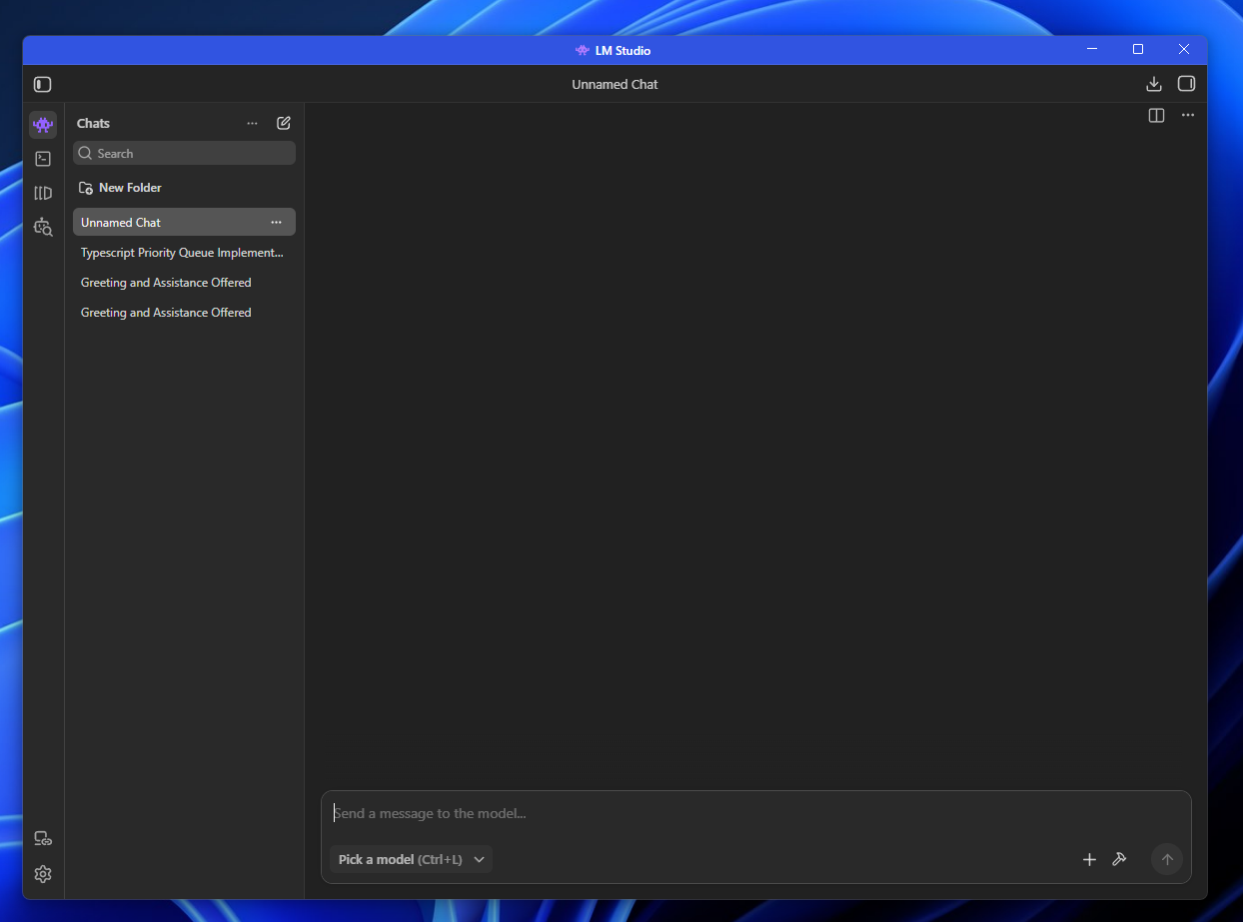The height and width of the screenshot is (922, 1243).
Task: Click the plus attach icon
Action: pyautogui.click(x=1090, y=860)
